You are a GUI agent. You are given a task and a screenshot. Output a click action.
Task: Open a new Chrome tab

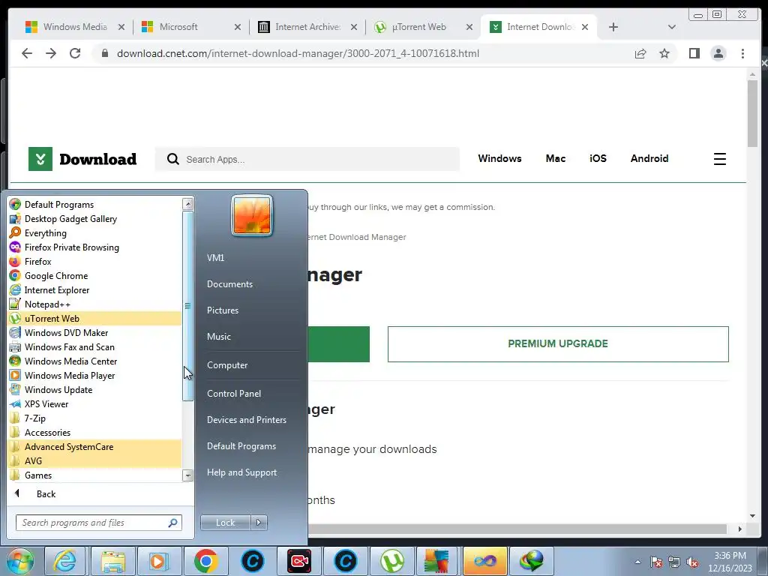[613, 27]
